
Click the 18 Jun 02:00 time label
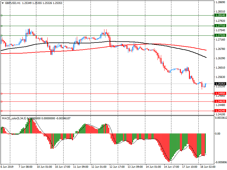[208, 167]
